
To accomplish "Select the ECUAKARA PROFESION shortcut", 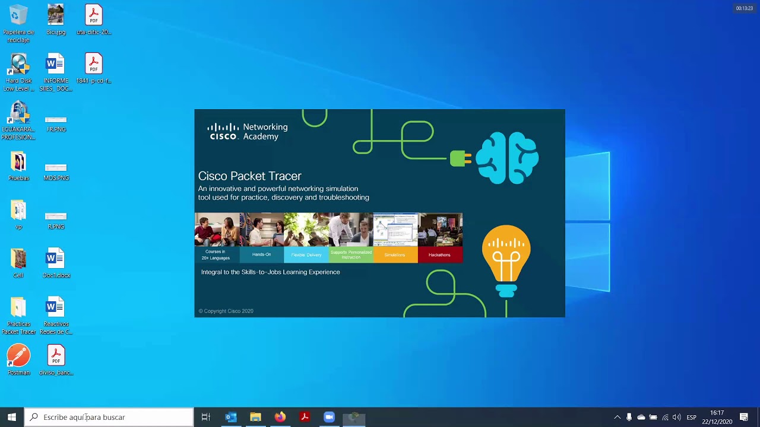I will tap(18, 121).
